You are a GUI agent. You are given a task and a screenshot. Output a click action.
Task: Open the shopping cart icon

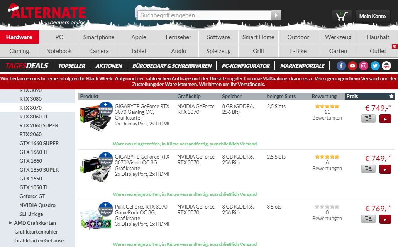(x=342, y=17)
